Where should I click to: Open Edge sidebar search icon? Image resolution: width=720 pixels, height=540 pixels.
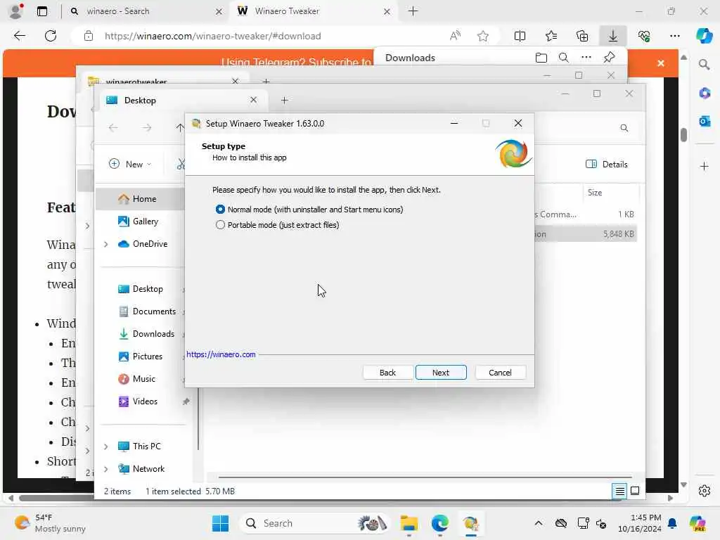(704, 65)
